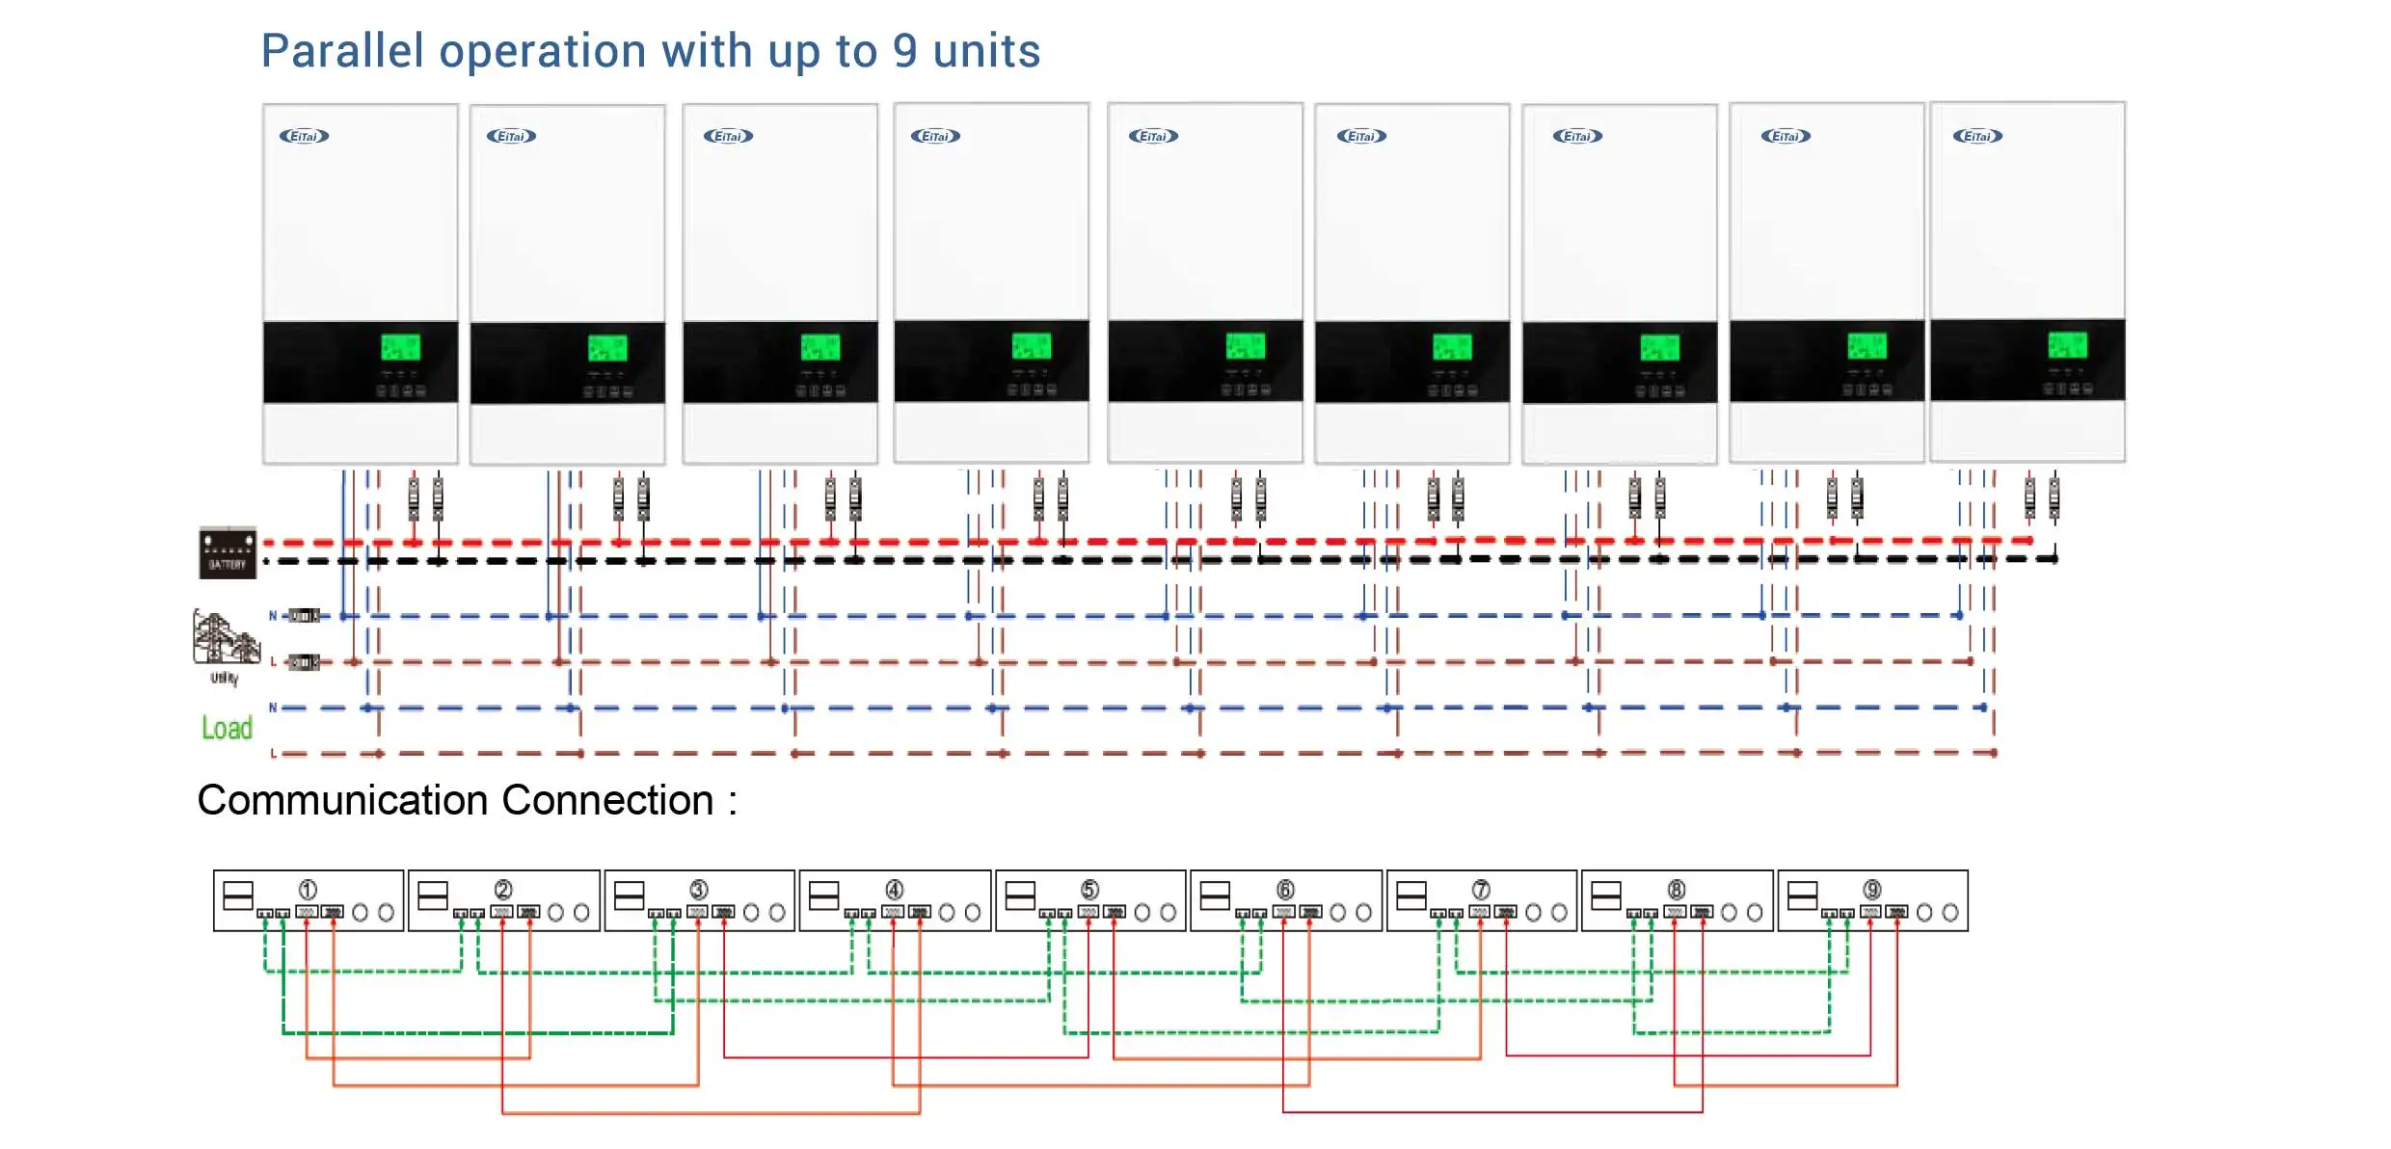This screenshot has width=2391, height=1149.
Task: Click the "Communication Connection :" heading
Action: 467,800
